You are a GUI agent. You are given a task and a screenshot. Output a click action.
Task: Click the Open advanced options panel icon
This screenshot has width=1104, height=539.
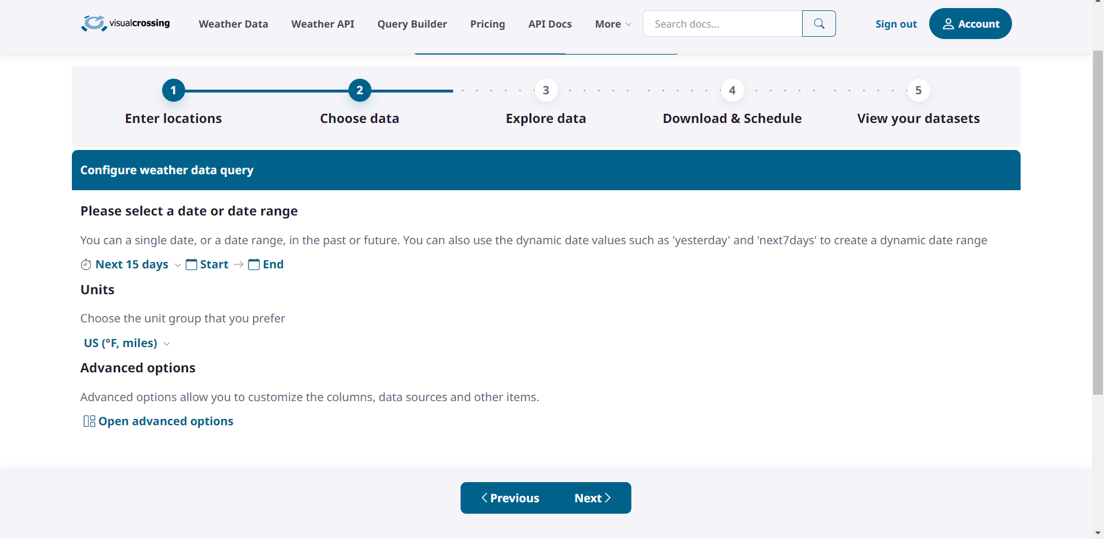tap(89, 421)
